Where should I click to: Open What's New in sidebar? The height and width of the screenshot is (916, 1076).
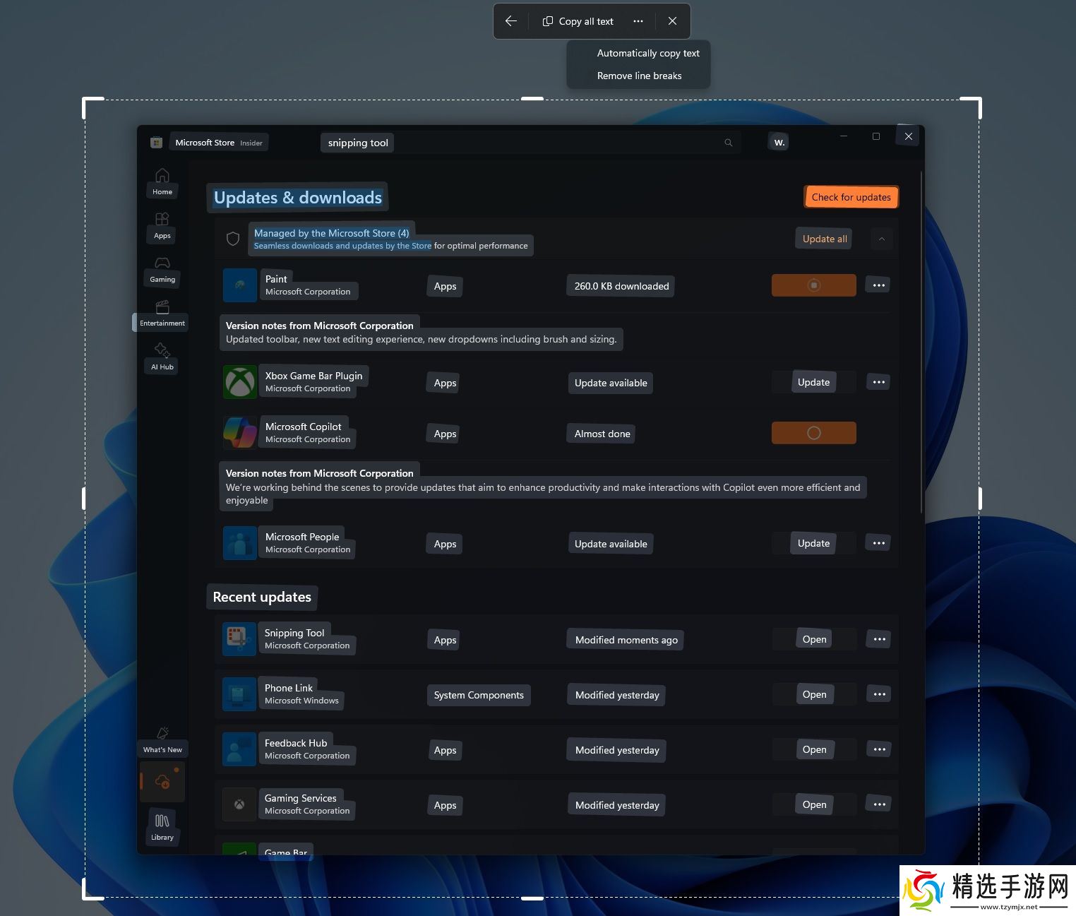pos(162,739)
